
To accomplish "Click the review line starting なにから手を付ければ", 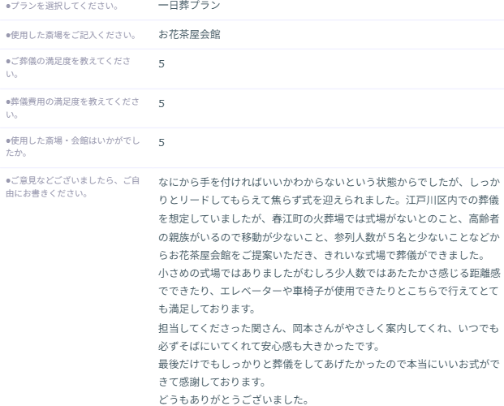I will tap(330, 183).
